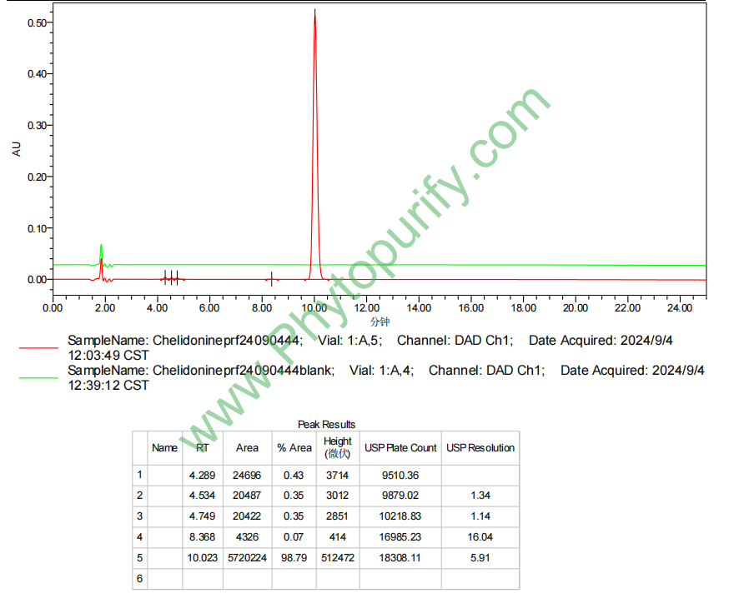Click the AU y-axis label
The height and width of the screenshot is (613, 739).
coord(17,150)
